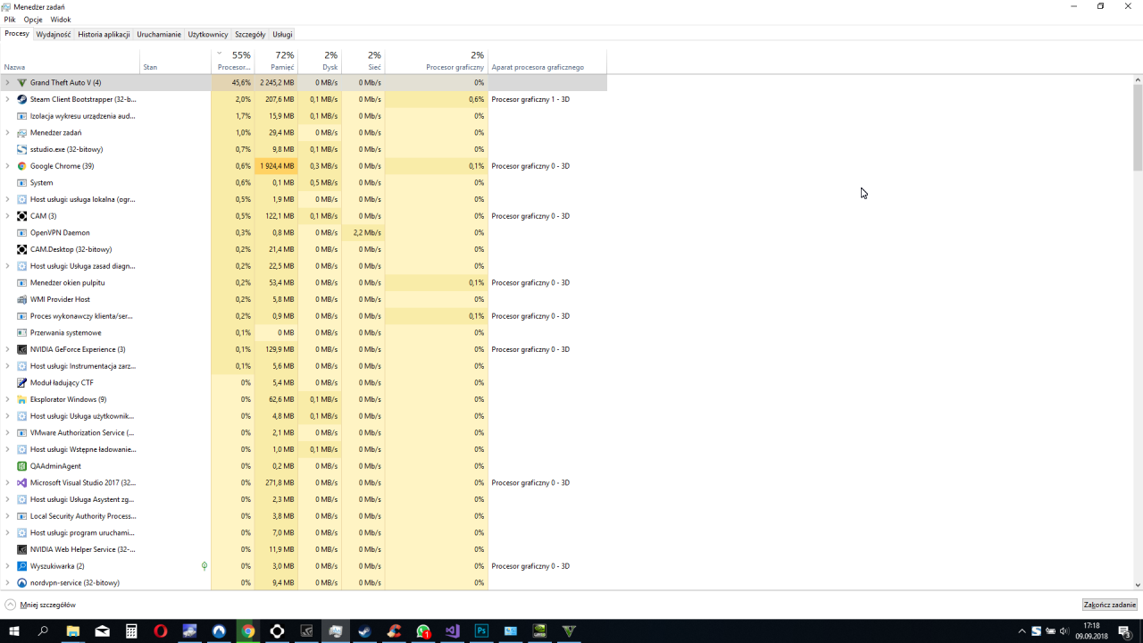The height and width of the screenshot is (643, 1143).
Task: Expand the Menedżer zadań process row
Action: point(7,132)
